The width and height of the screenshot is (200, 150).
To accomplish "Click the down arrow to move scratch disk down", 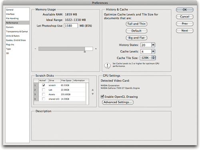I will coord(93,94).
